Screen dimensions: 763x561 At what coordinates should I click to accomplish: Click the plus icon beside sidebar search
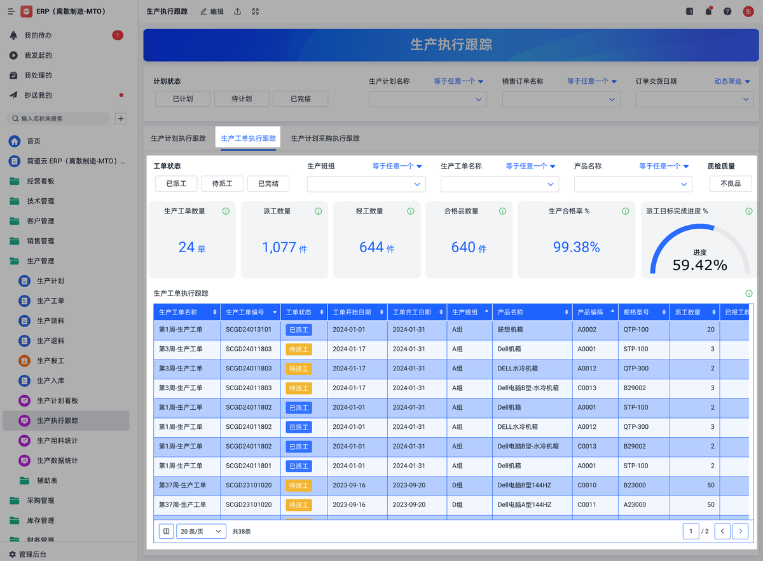coord(121,119)
